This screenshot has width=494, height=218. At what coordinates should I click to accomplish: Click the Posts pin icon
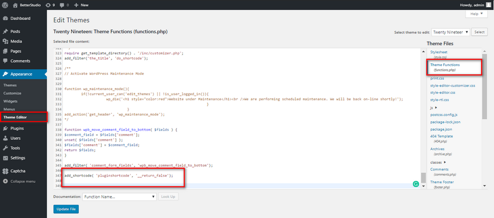(x=5, y=31)
